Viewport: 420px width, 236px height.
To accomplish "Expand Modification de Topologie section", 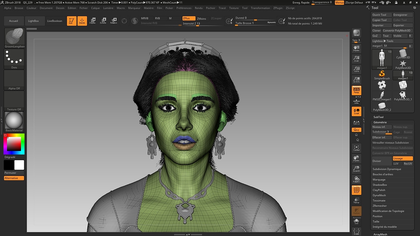I will pyautogui.click(x=387, y=211).
